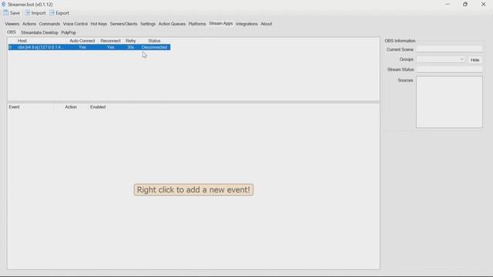Select the OBS sub-tab

tap(12, 32)
